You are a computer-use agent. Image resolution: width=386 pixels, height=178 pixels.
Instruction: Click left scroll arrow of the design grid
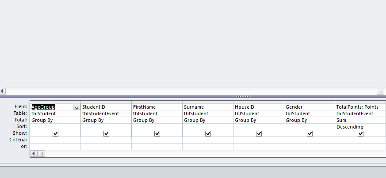click(34, 154)
